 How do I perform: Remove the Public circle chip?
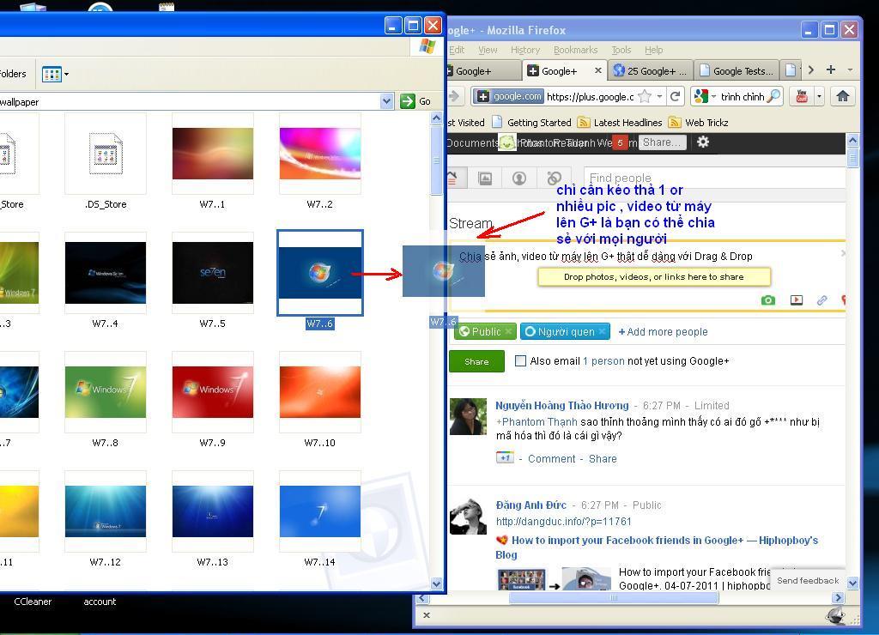[x=508, y=332]
